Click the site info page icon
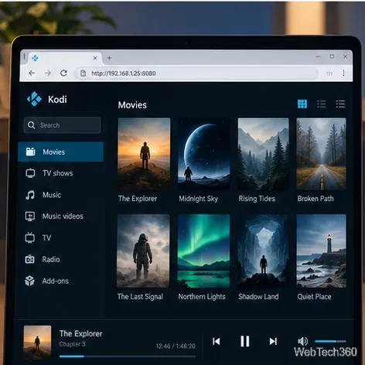The width and height of the screenshot is (365, 365). (83, 73)
